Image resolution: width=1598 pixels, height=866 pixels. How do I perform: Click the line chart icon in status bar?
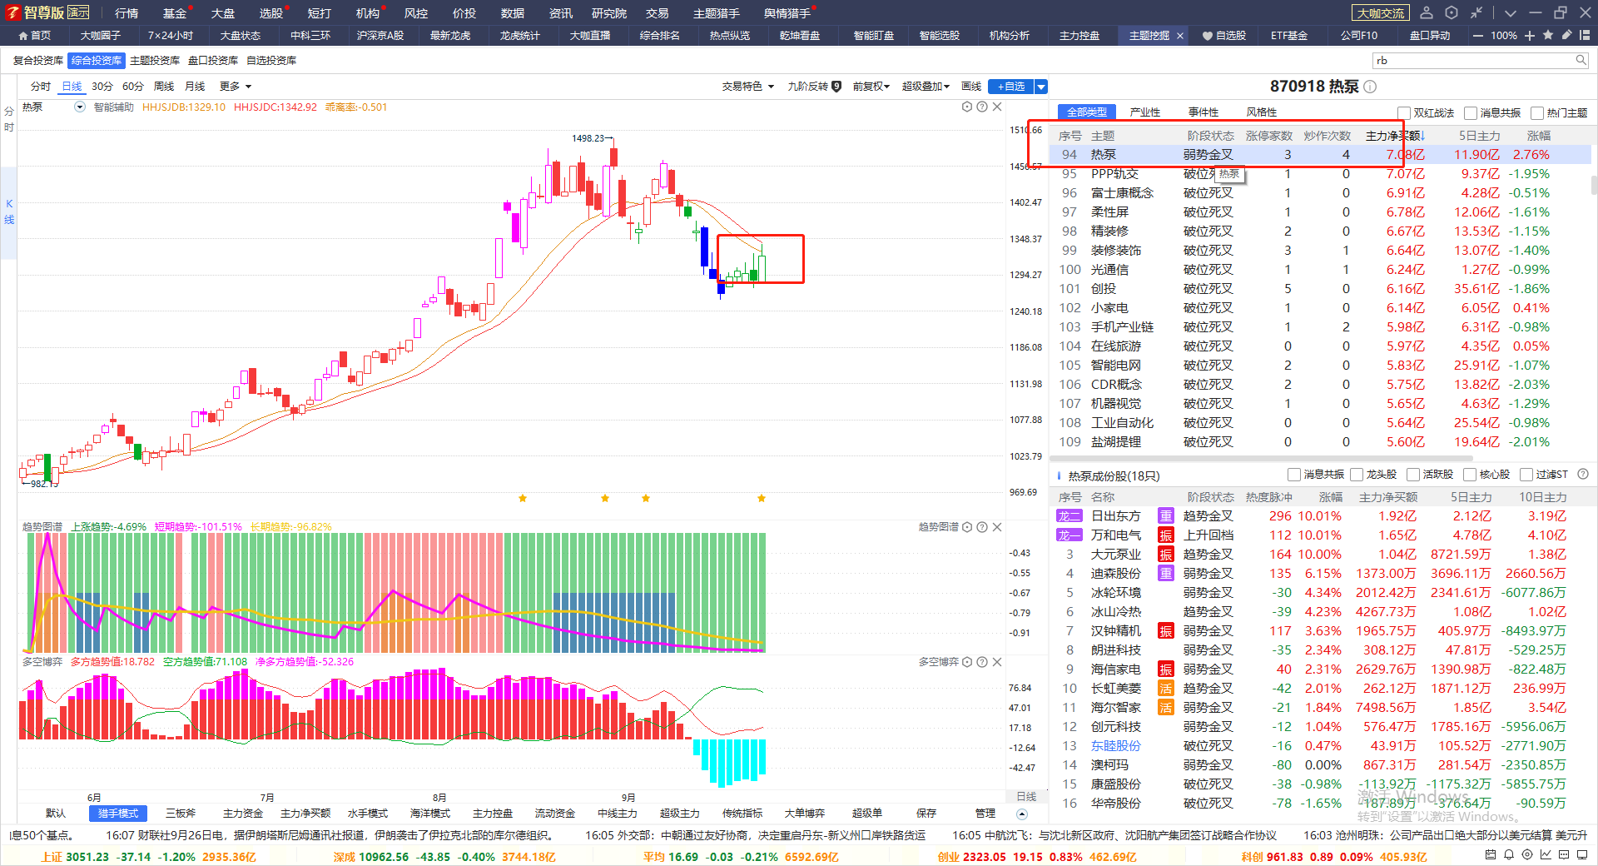coord(1546,854)
